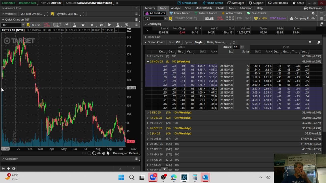Click the OnDemand button

coord(314,8)
